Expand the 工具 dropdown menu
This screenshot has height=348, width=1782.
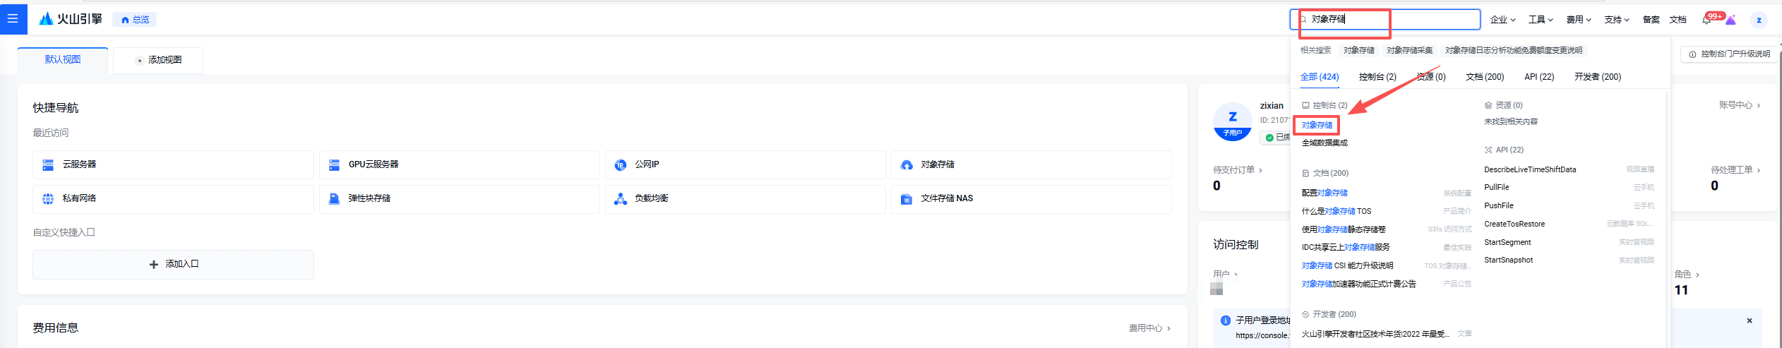pos(1541,20)
